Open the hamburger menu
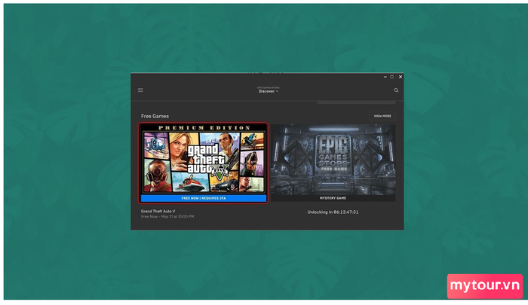Viewport: 528px width, 305px height. coord(140,90)
